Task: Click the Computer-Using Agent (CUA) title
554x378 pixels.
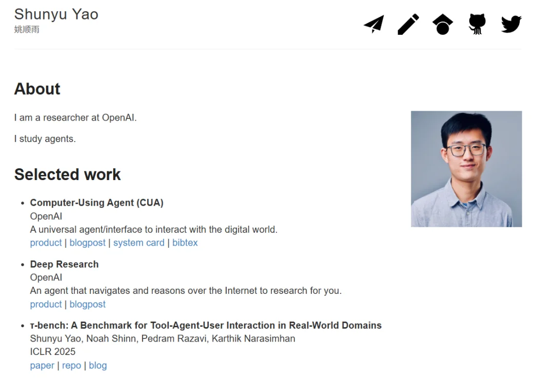Action: pyautogui.click(x=97, y=203)
